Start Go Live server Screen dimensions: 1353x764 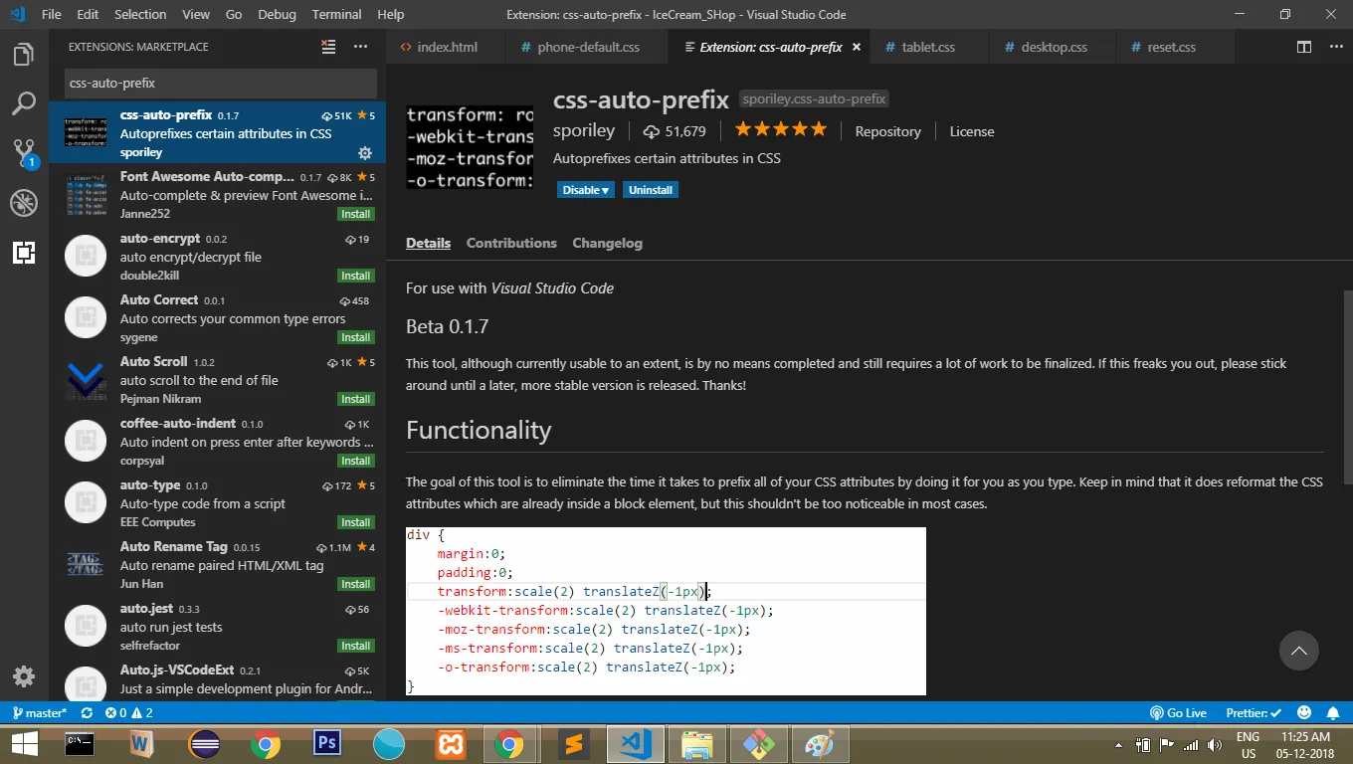1178,713
